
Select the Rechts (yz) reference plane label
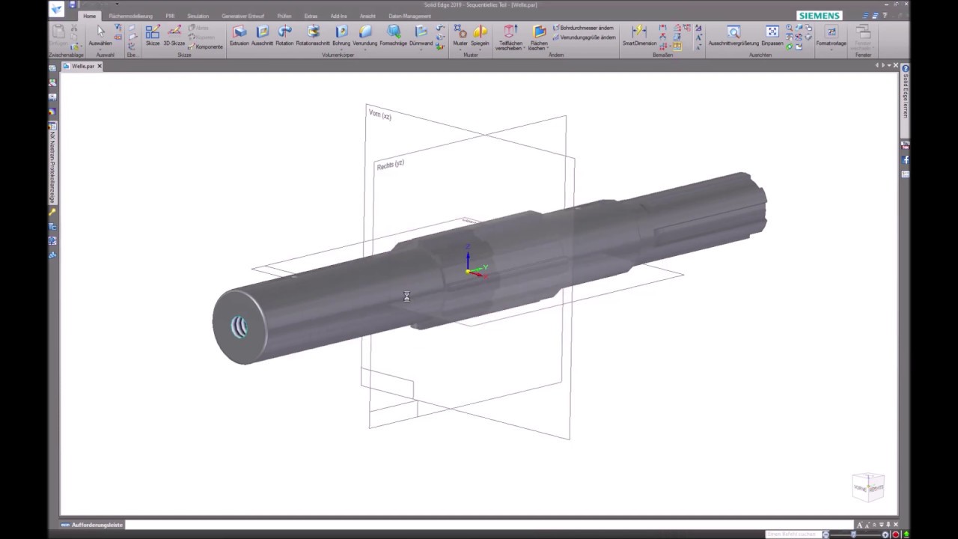[x=390, y=165]
